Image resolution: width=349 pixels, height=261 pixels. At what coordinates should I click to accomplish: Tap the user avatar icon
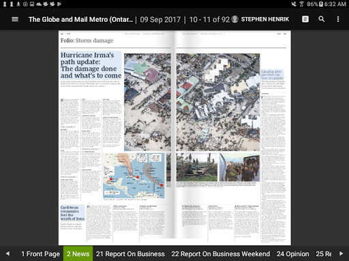click(235, 19)
